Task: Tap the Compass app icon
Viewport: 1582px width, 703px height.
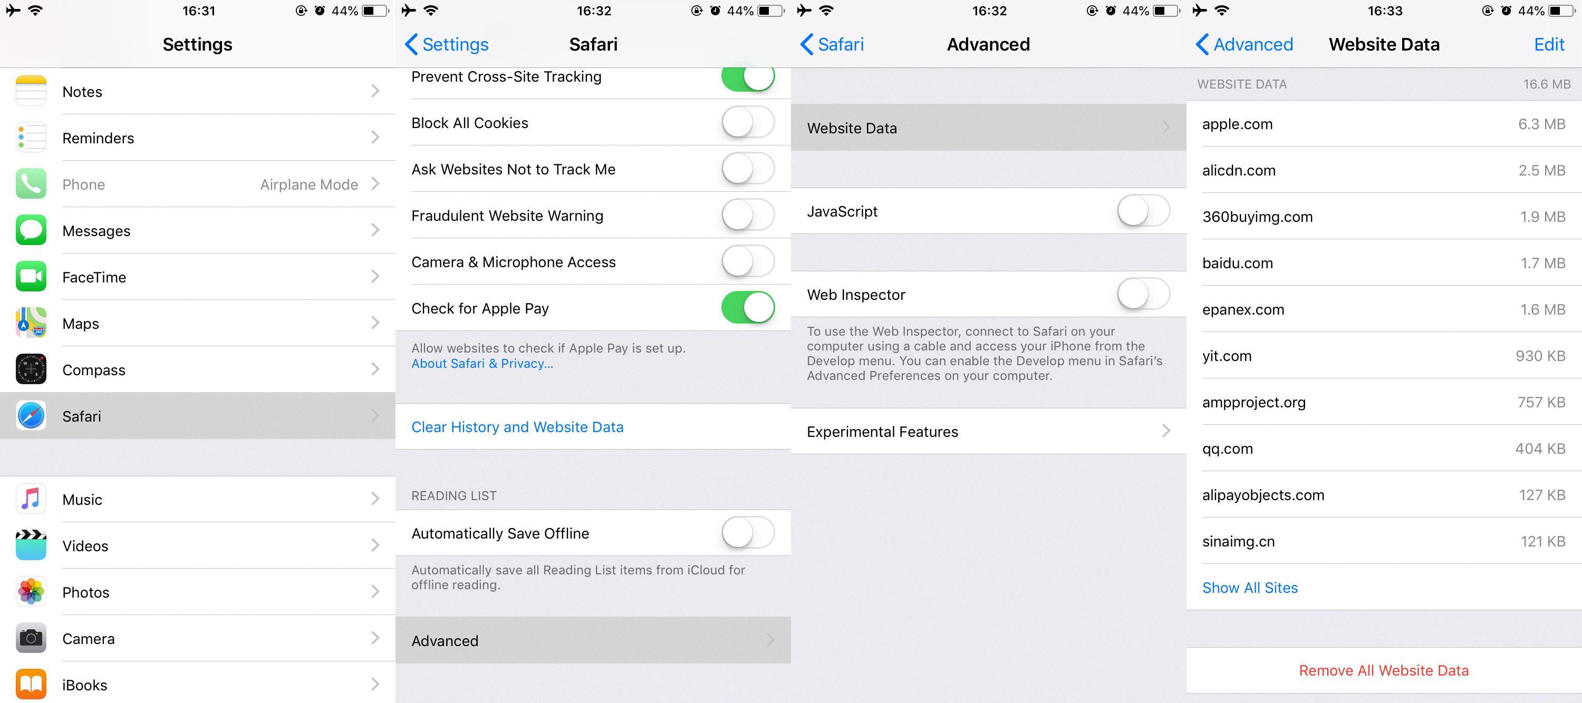Action: [31, 368]
